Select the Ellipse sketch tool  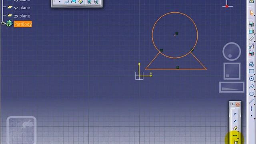click(x=251, y=94)
